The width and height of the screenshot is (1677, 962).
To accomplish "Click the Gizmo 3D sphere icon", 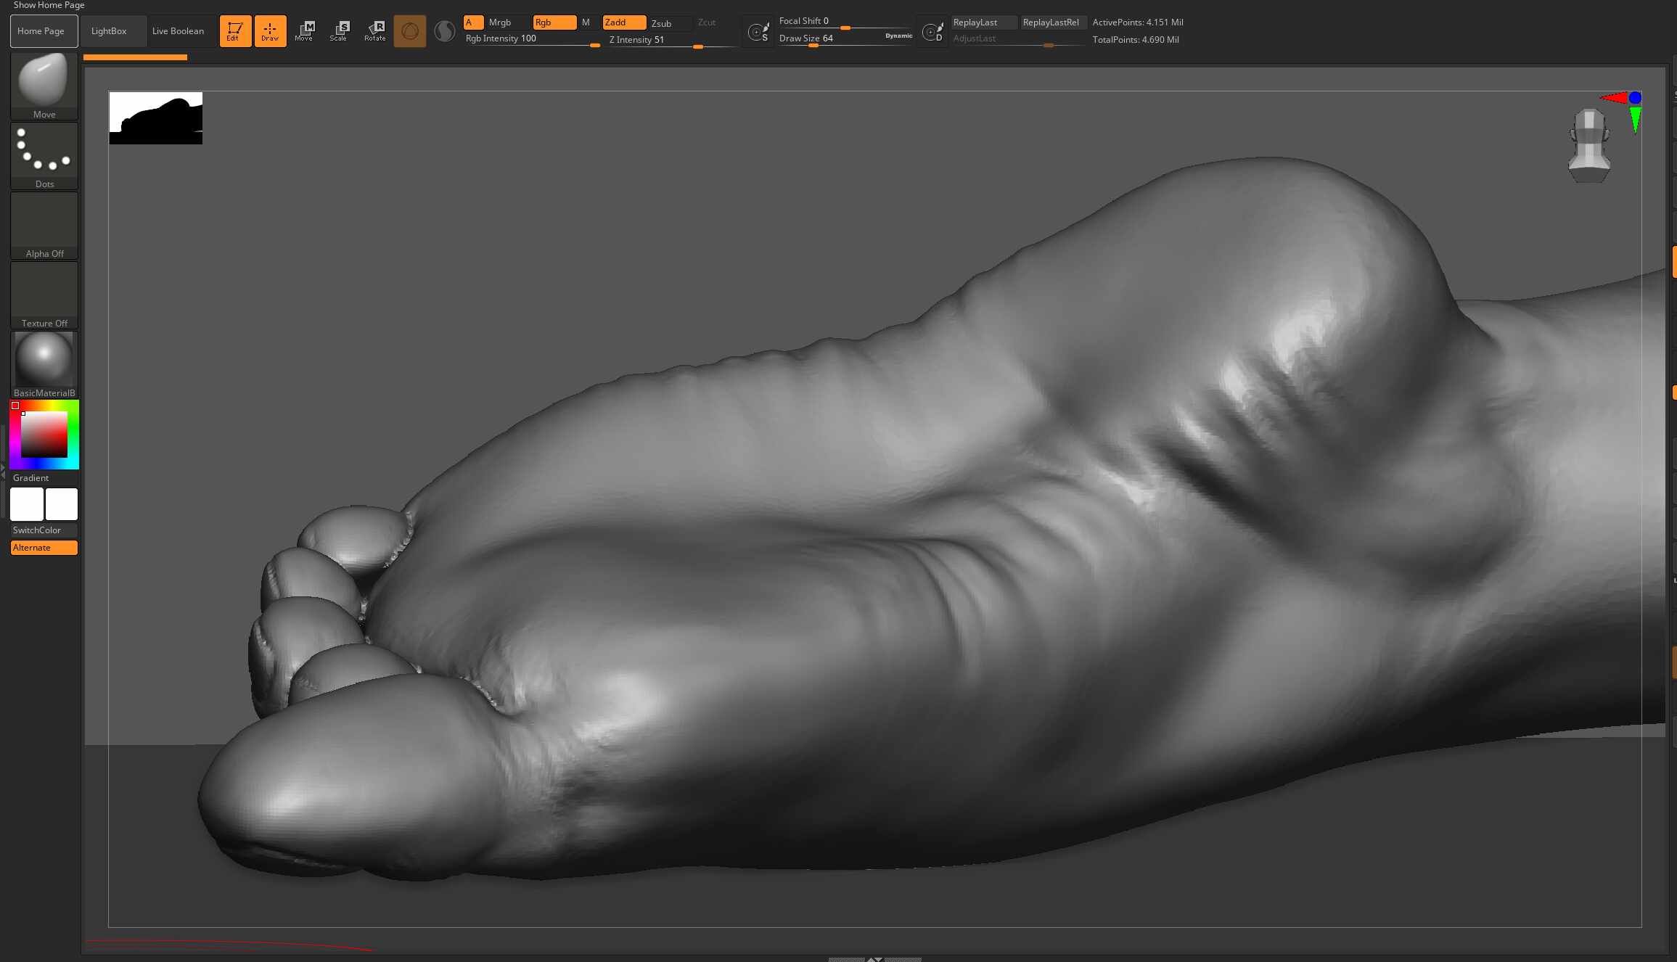I will click(x=410, y=31).
